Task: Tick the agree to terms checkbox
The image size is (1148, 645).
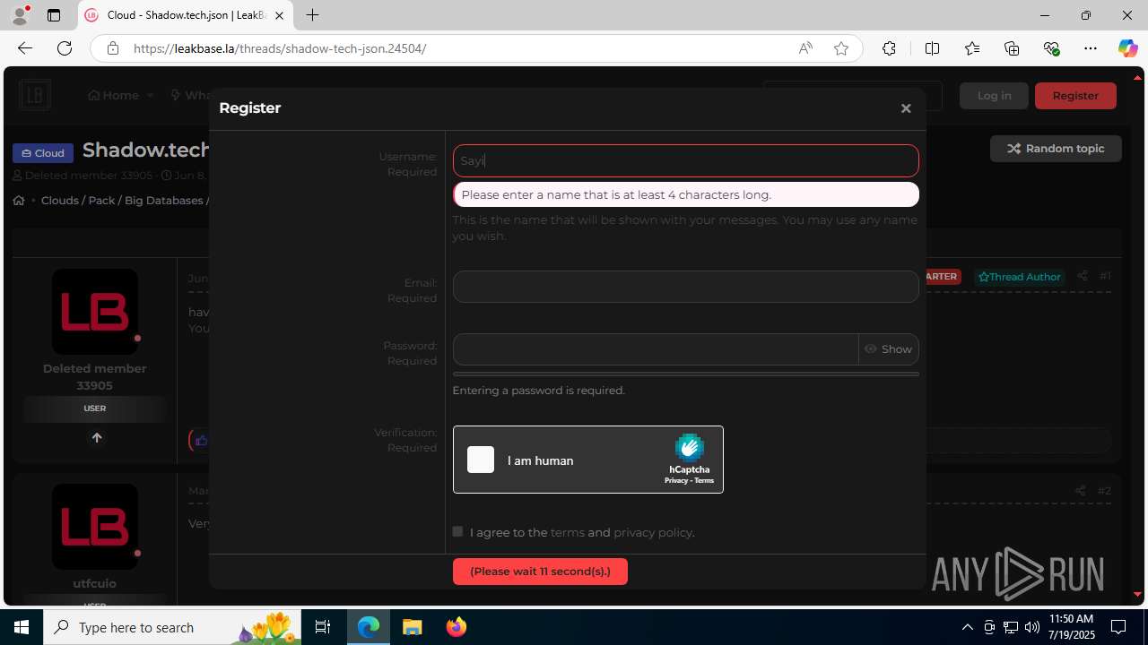Action: 457,531
